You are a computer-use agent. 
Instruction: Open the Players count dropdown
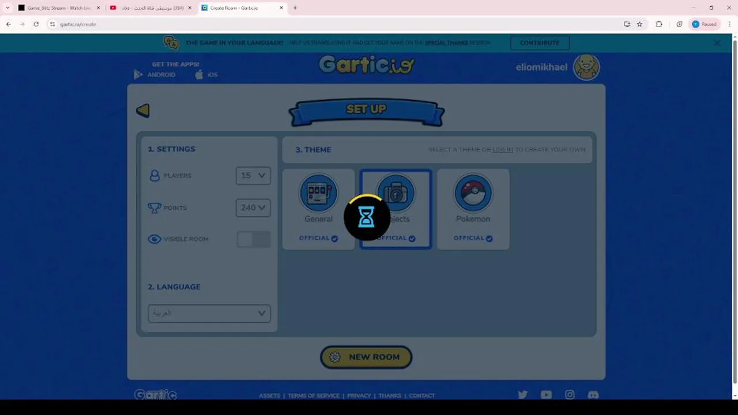(x=253, y=176)
